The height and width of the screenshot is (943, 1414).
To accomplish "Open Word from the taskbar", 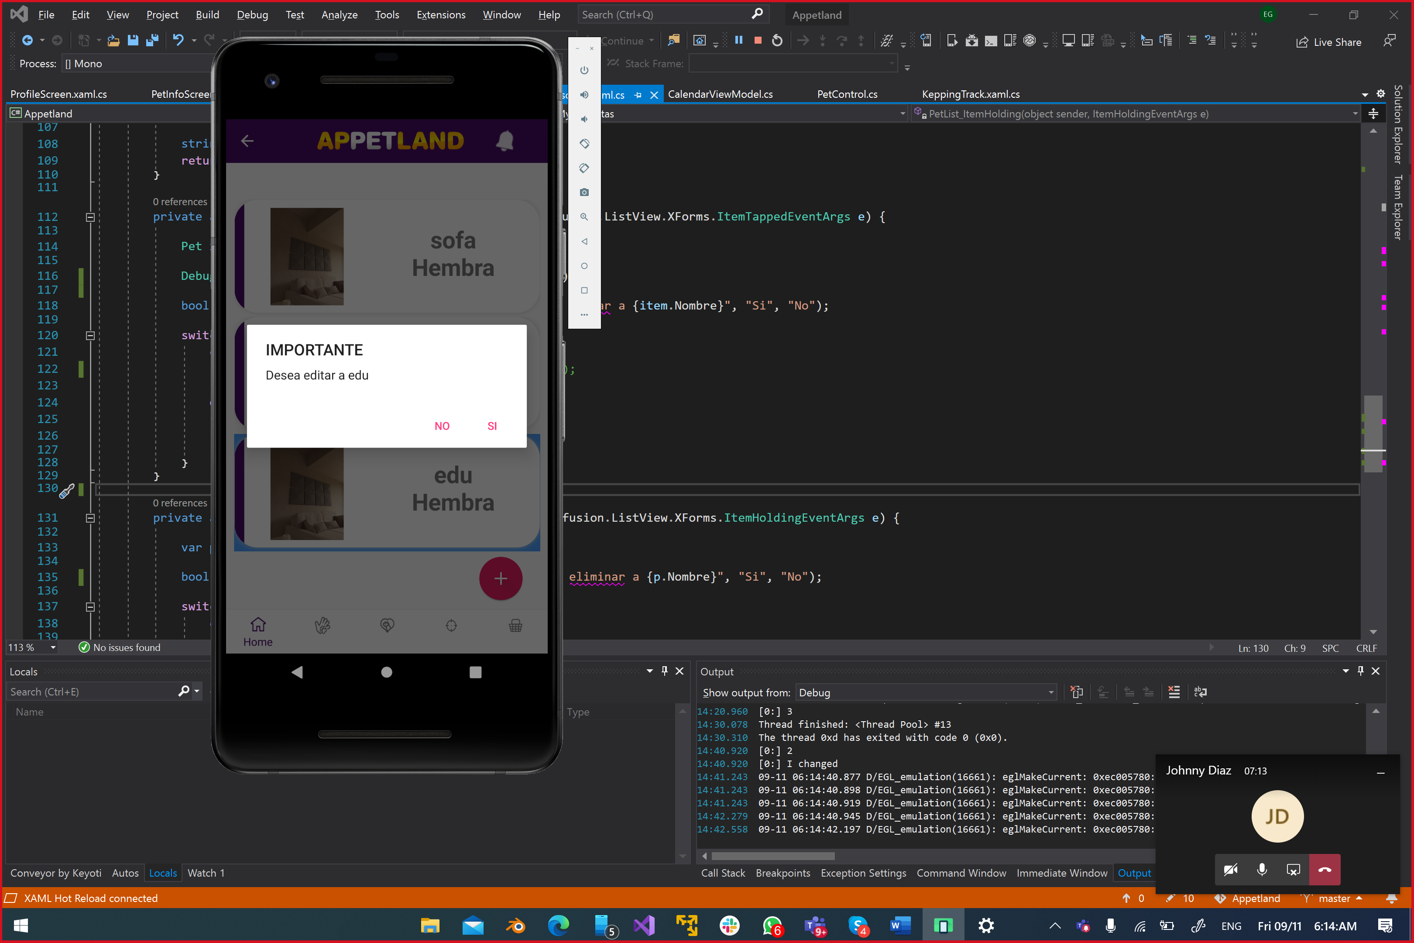I will click(900, 926).
